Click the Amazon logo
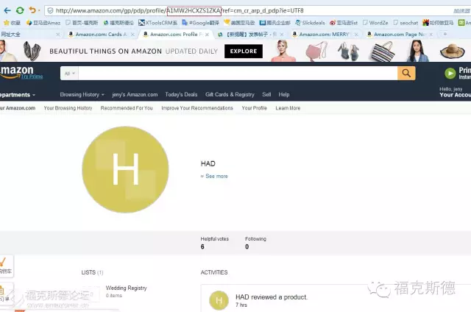Image resolution: width=471 pixels, height=312 pixels. click(x=16, y=71)
